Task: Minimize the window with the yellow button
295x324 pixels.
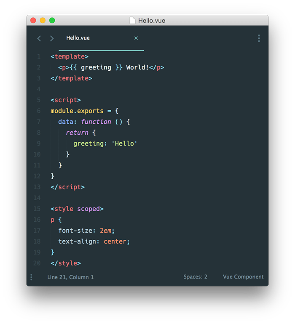Action: (x=43, y=20)
